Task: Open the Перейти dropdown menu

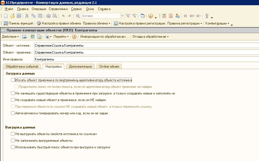Action: [x=61, y=37]
